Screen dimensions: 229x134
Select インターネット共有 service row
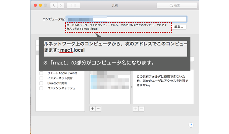point(60,78)
